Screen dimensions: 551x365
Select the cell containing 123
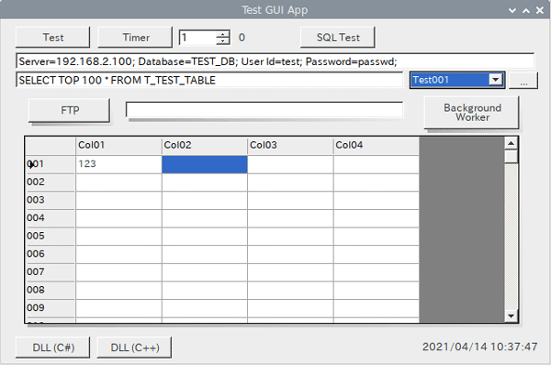click(118, 164)
